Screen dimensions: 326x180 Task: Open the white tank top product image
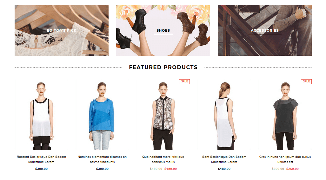point(41,115)
